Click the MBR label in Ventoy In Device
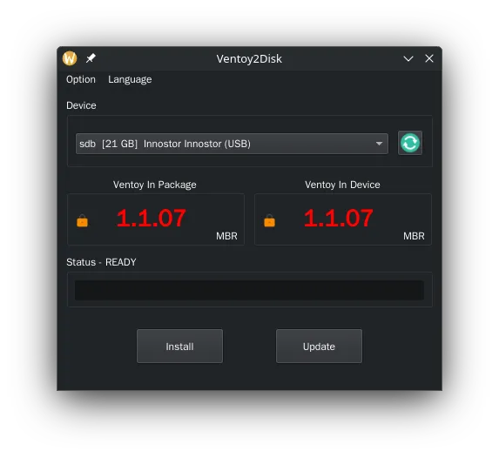This screenshot has width=499, height=458. coord(414,236)
